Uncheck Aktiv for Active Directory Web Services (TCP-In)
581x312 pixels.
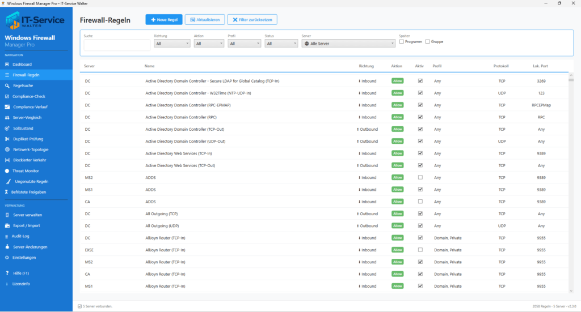pos(420,153)
